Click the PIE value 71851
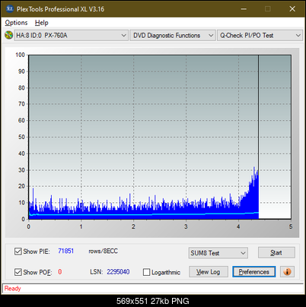Viewport: 306px width, 307px height. pos(66,251)
